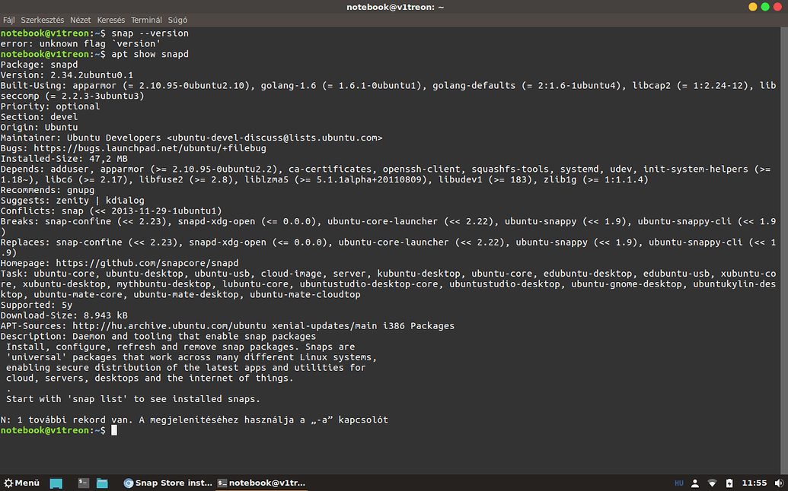The width and height of the screenshot is (788, 491).
Task: Click the battery status tray icon
Action: pyautogui.click(x=729, y=483)
